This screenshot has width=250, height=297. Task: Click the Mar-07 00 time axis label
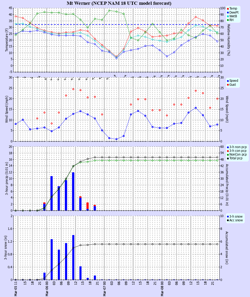(105, 289)
